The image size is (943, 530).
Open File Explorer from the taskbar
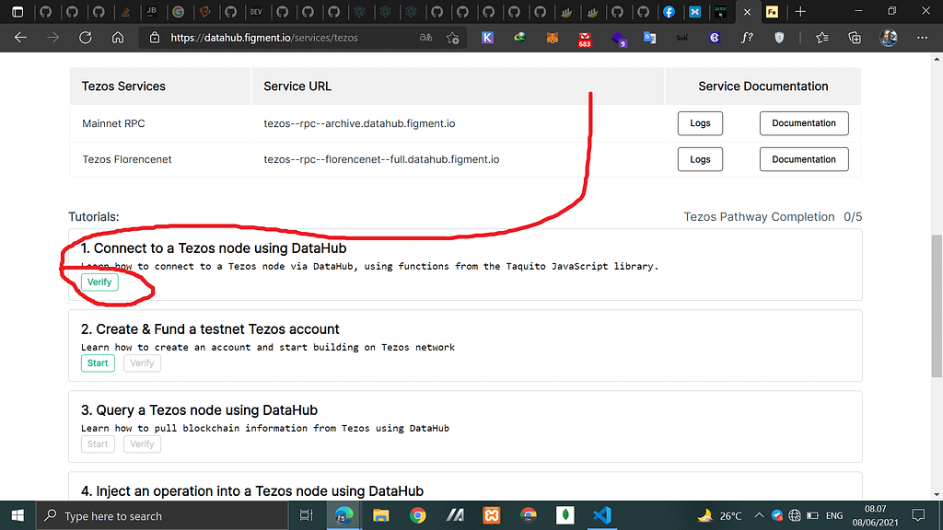pos(380,515)
